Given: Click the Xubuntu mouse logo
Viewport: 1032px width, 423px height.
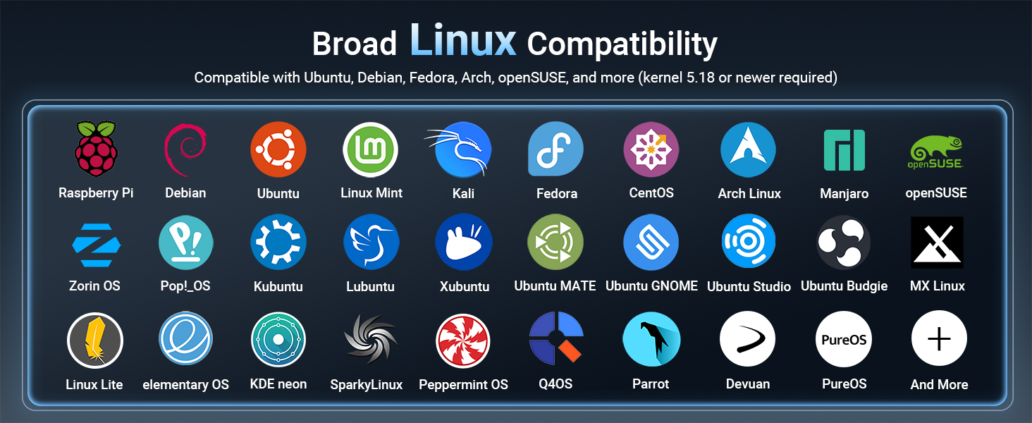Looking at the screenshot, I should point(463,242).
